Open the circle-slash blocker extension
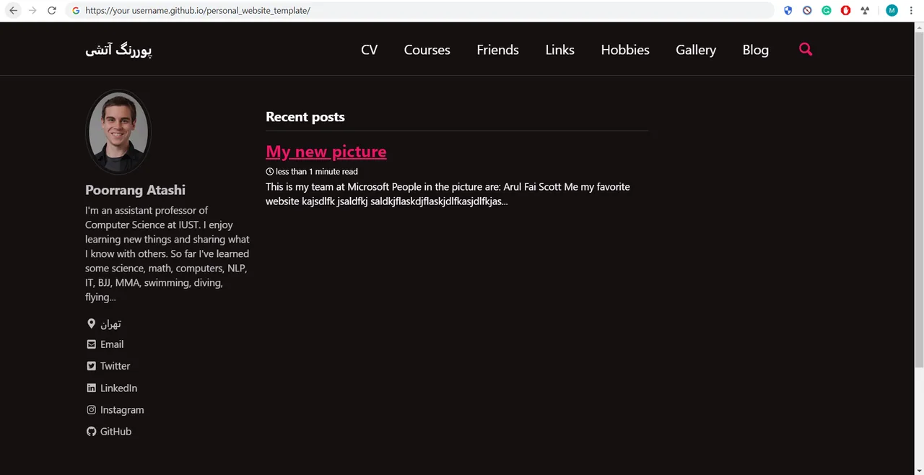 [807, 11]
